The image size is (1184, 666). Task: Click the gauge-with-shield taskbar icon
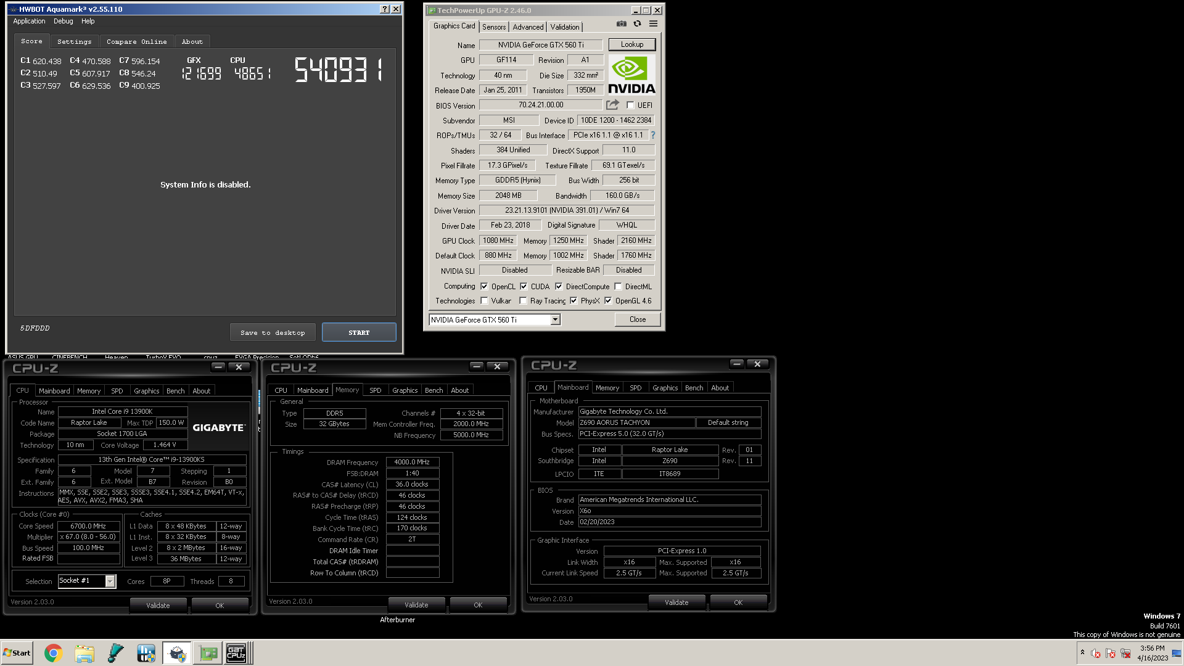(x=177, y=653)
